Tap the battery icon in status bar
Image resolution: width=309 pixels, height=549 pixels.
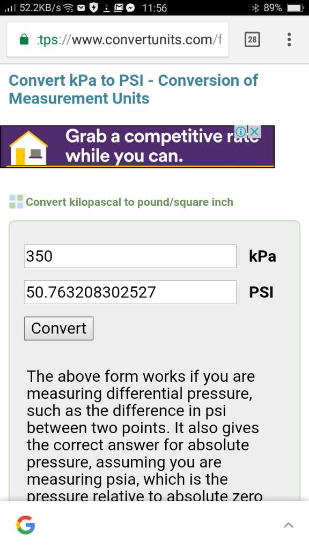point(296,8)
